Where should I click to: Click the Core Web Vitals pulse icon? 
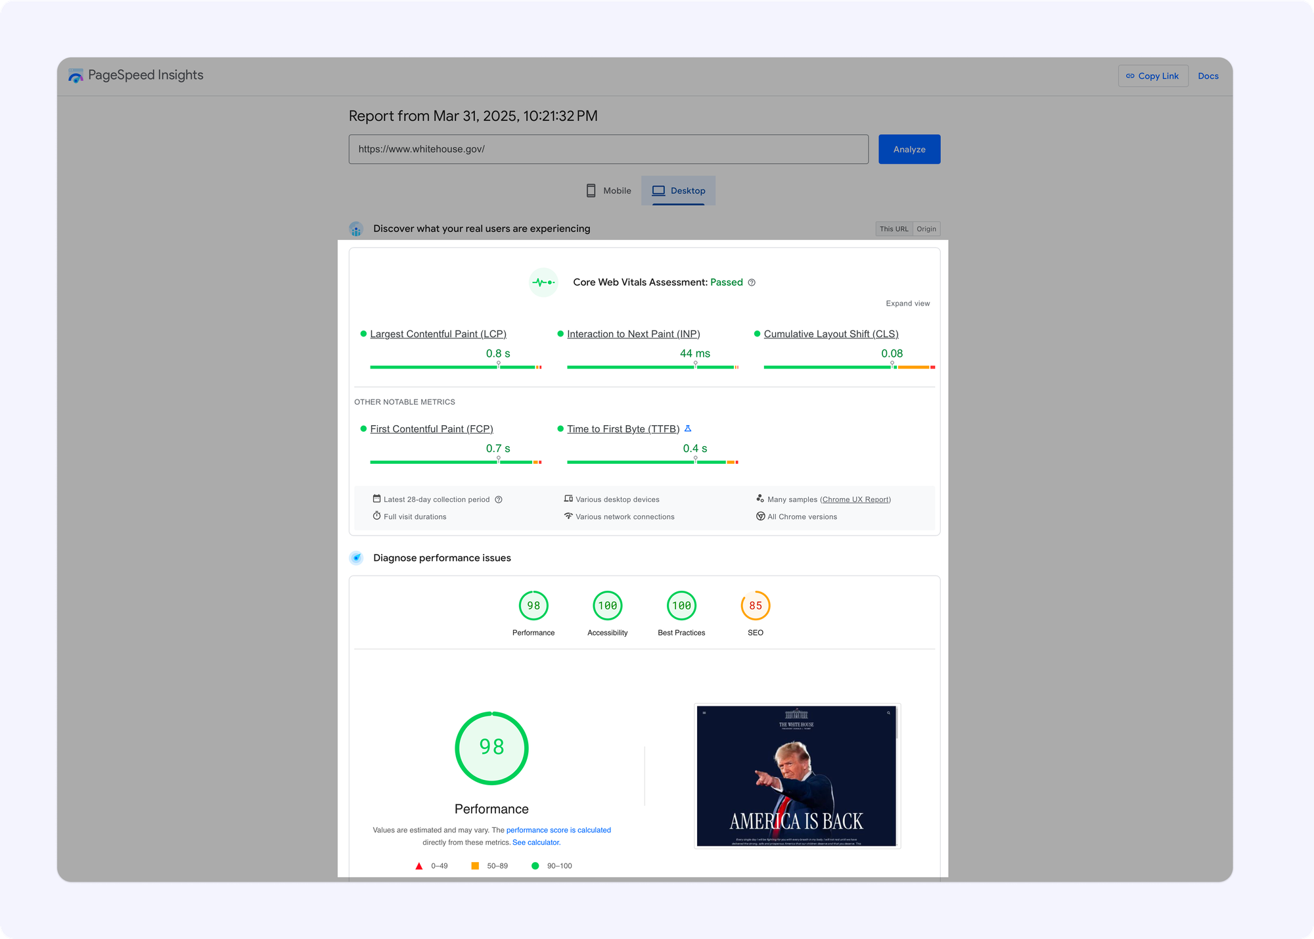(543, 283)
